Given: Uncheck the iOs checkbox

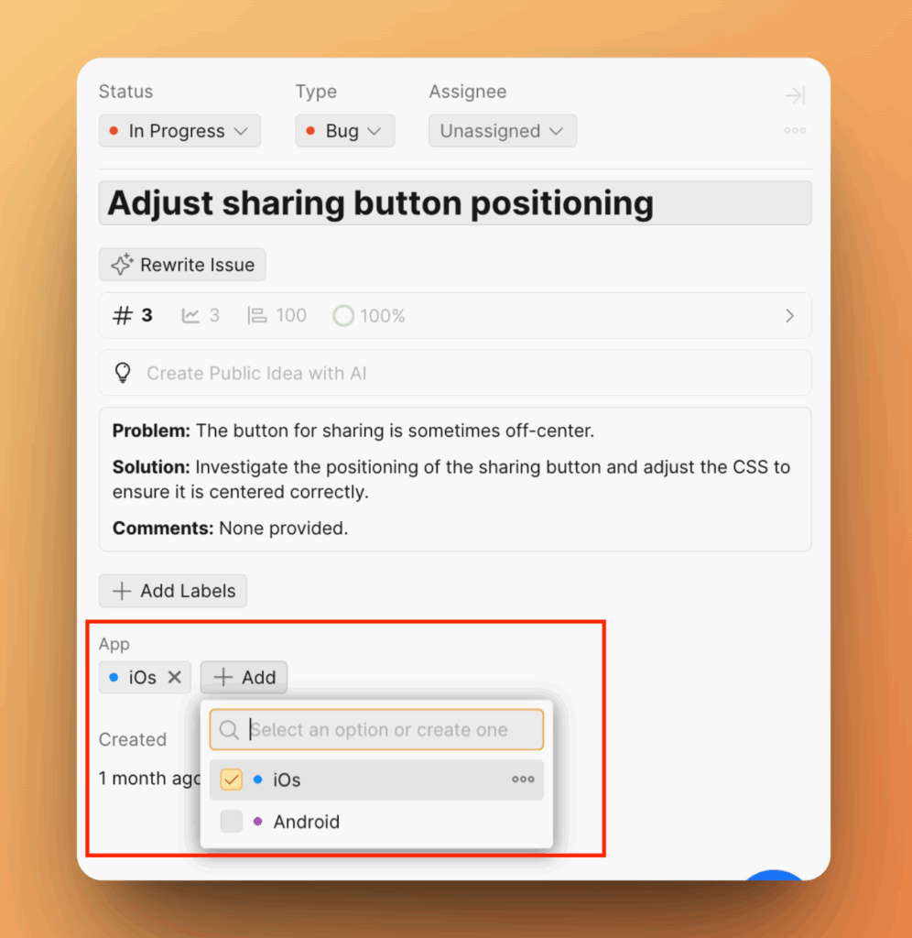Looking at the screenshot, I should pyautogui.click(x=232, y=780).
